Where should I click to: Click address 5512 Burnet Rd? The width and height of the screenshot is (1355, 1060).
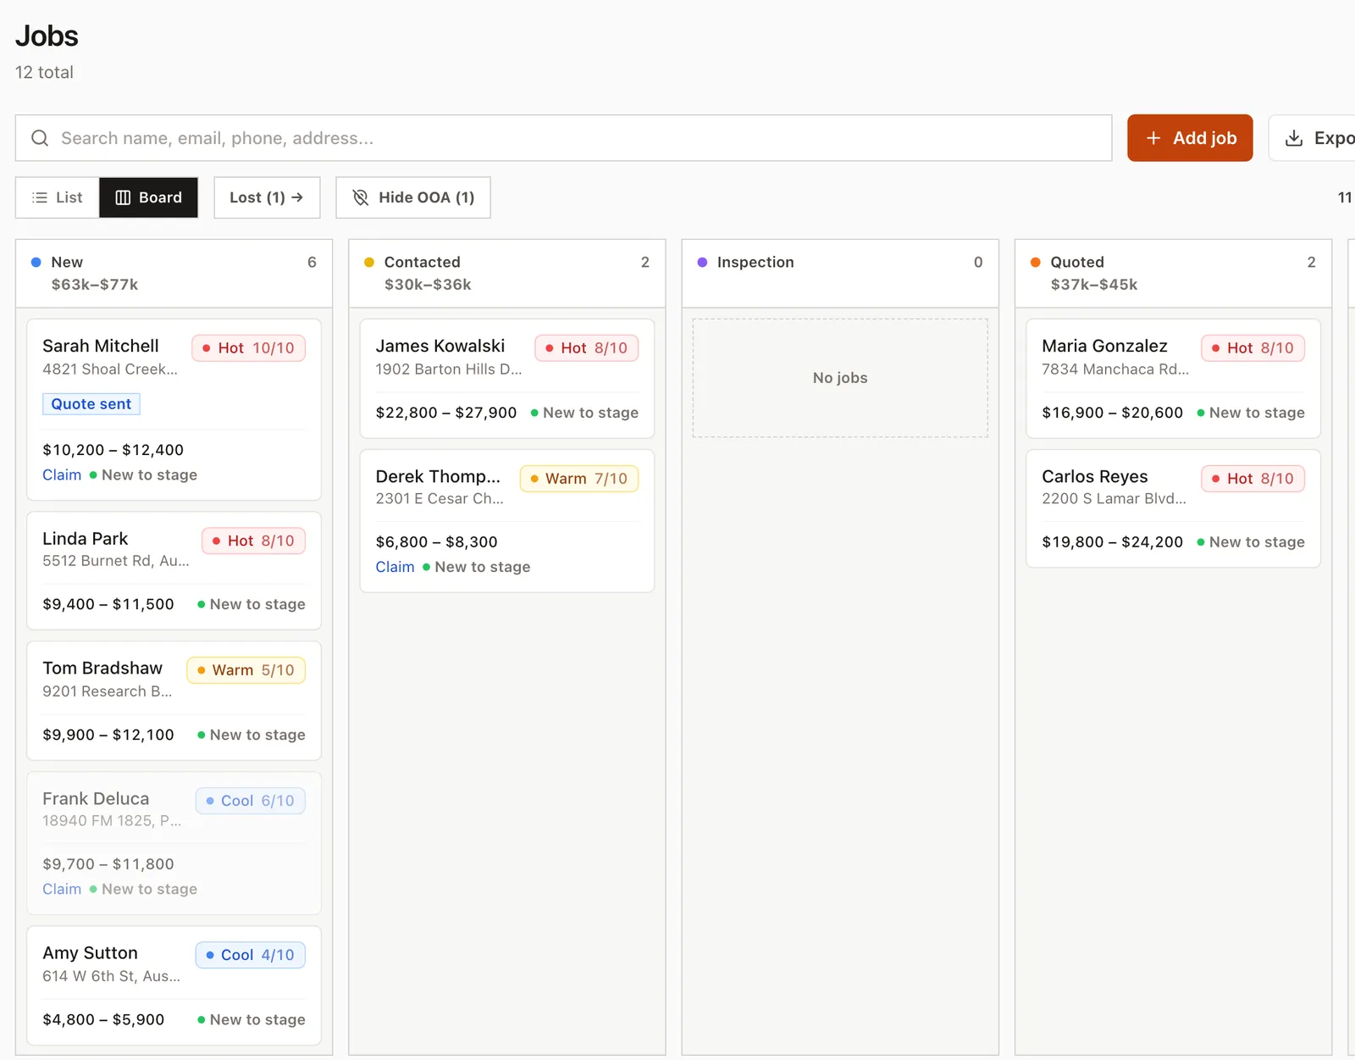pos(116,561)
